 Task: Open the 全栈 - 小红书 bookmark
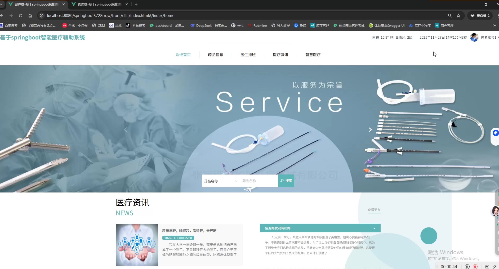[75, 25]
